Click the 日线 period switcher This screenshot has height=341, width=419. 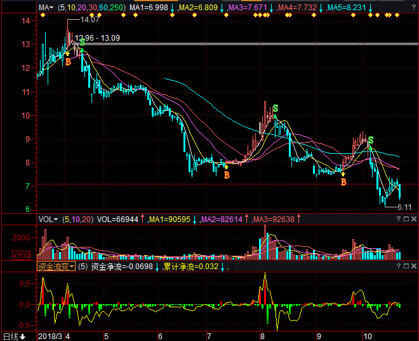click(x=14, y=336)
